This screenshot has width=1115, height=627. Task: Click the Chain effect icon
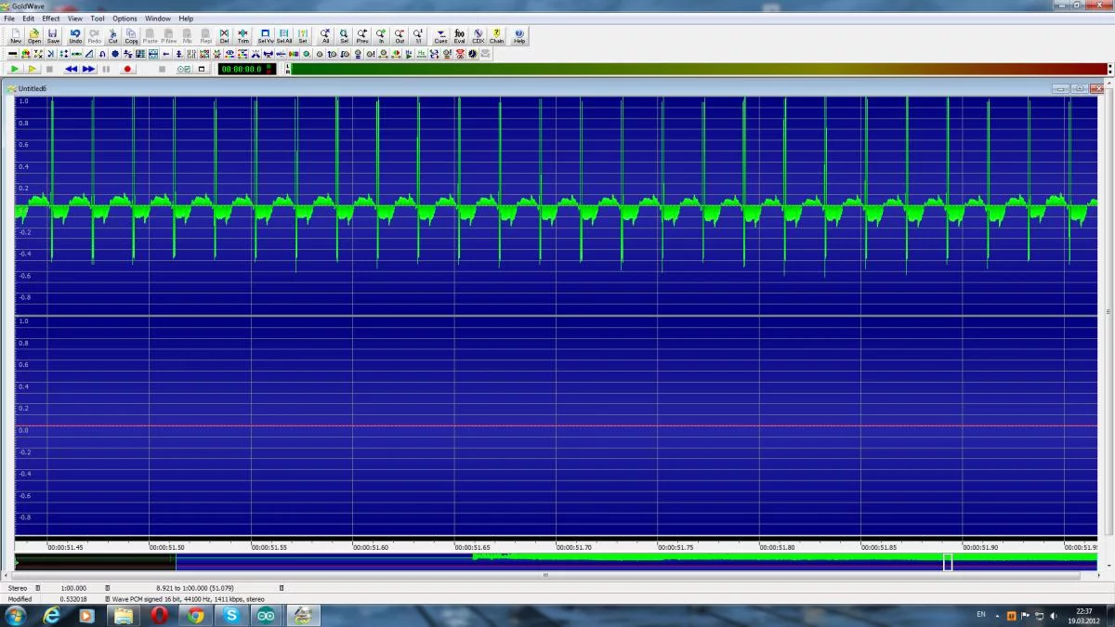(497, 36)
